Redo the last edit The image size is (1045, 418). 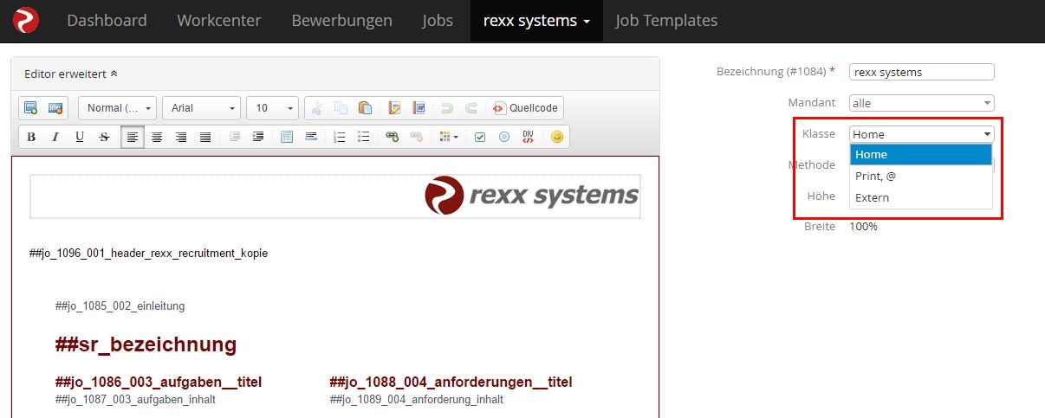click(x=471, y=108)
